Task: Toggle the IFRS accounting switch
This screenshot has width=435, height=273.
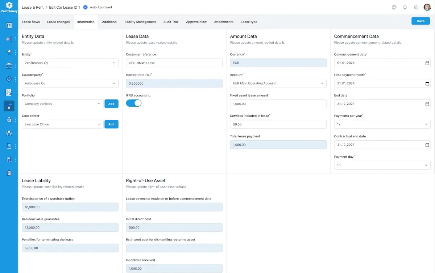Action: [x=134, y=103]
